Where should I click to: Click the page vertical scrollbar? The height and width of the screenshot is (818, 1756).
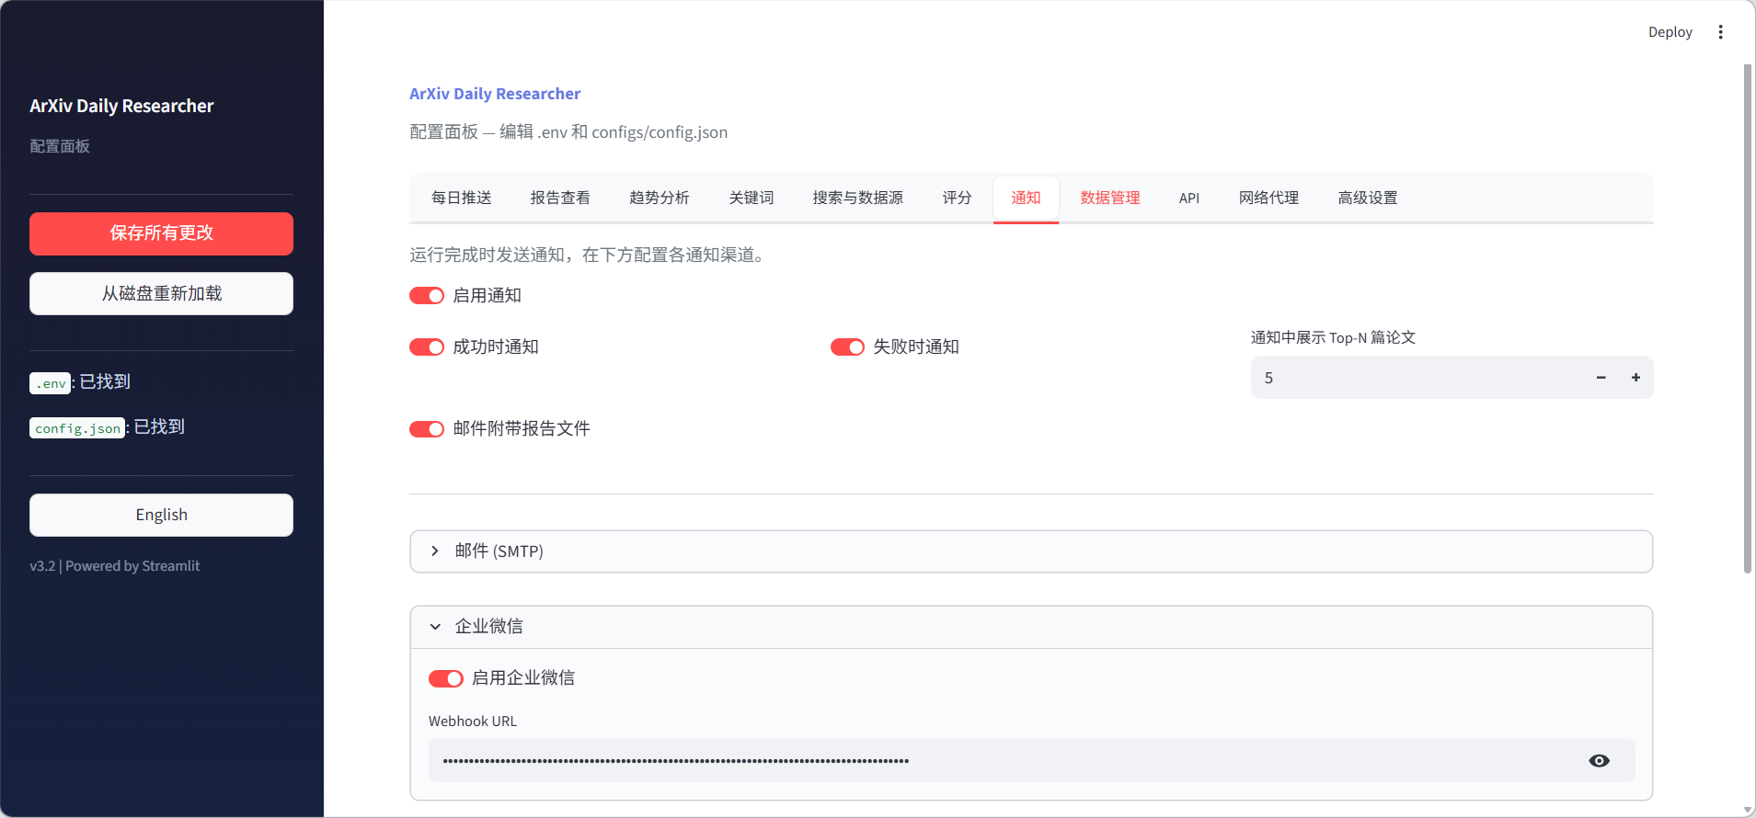(1748, 319)
